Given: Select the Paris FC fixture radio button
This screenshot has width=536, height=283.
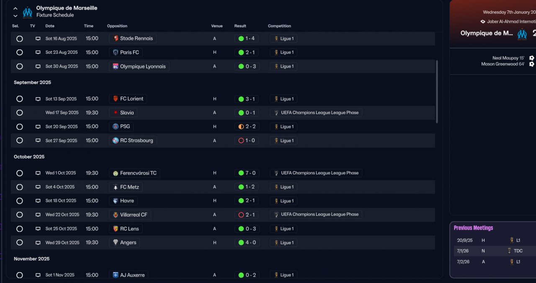Looking at the screenshot, I should [x=19, y=52].
